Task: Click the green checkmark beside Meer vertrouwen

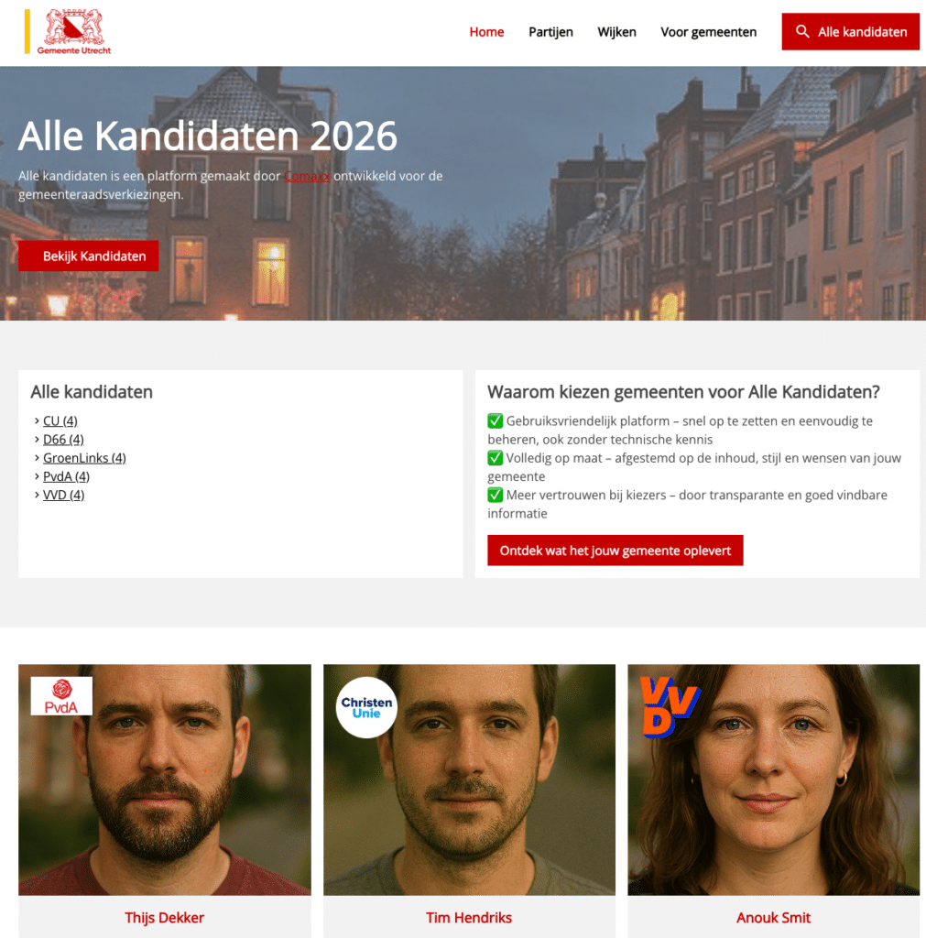Action: [x=495, y=495]
